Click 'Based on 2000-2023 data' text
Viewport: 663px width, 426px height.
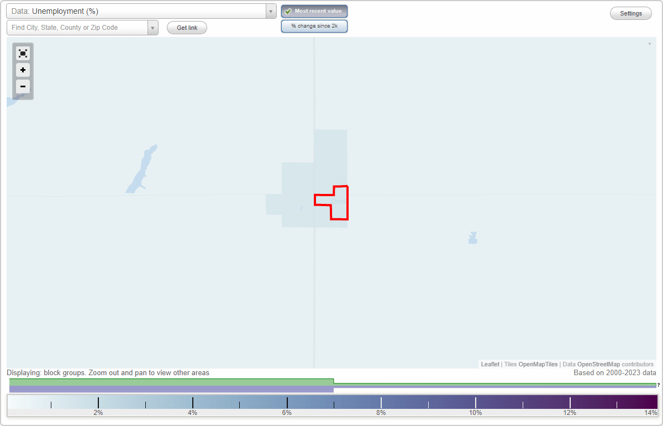(615, 373)
